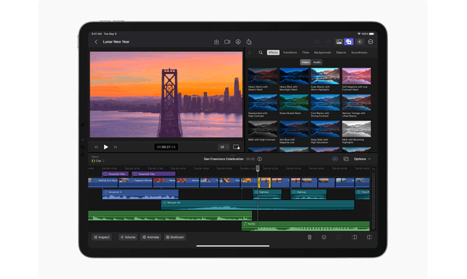
Task: Tap the Multicam button
Action: click(175, 237)
